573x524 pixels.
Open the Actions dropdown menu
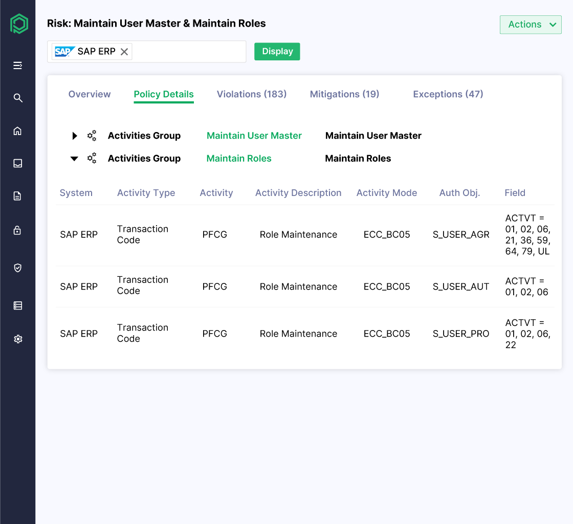[x=531, y=24]
